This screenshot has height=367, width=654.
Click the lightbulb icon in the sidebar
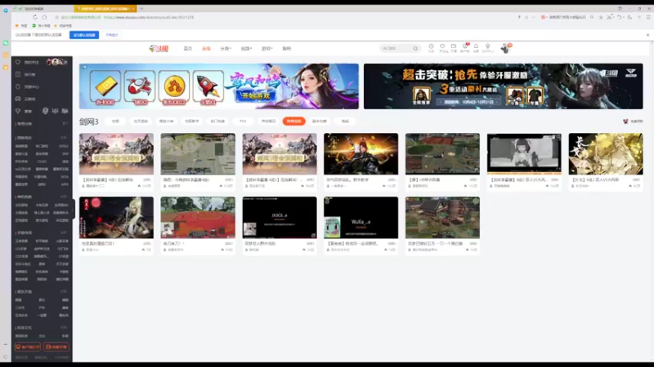click(x=18, y=111)
